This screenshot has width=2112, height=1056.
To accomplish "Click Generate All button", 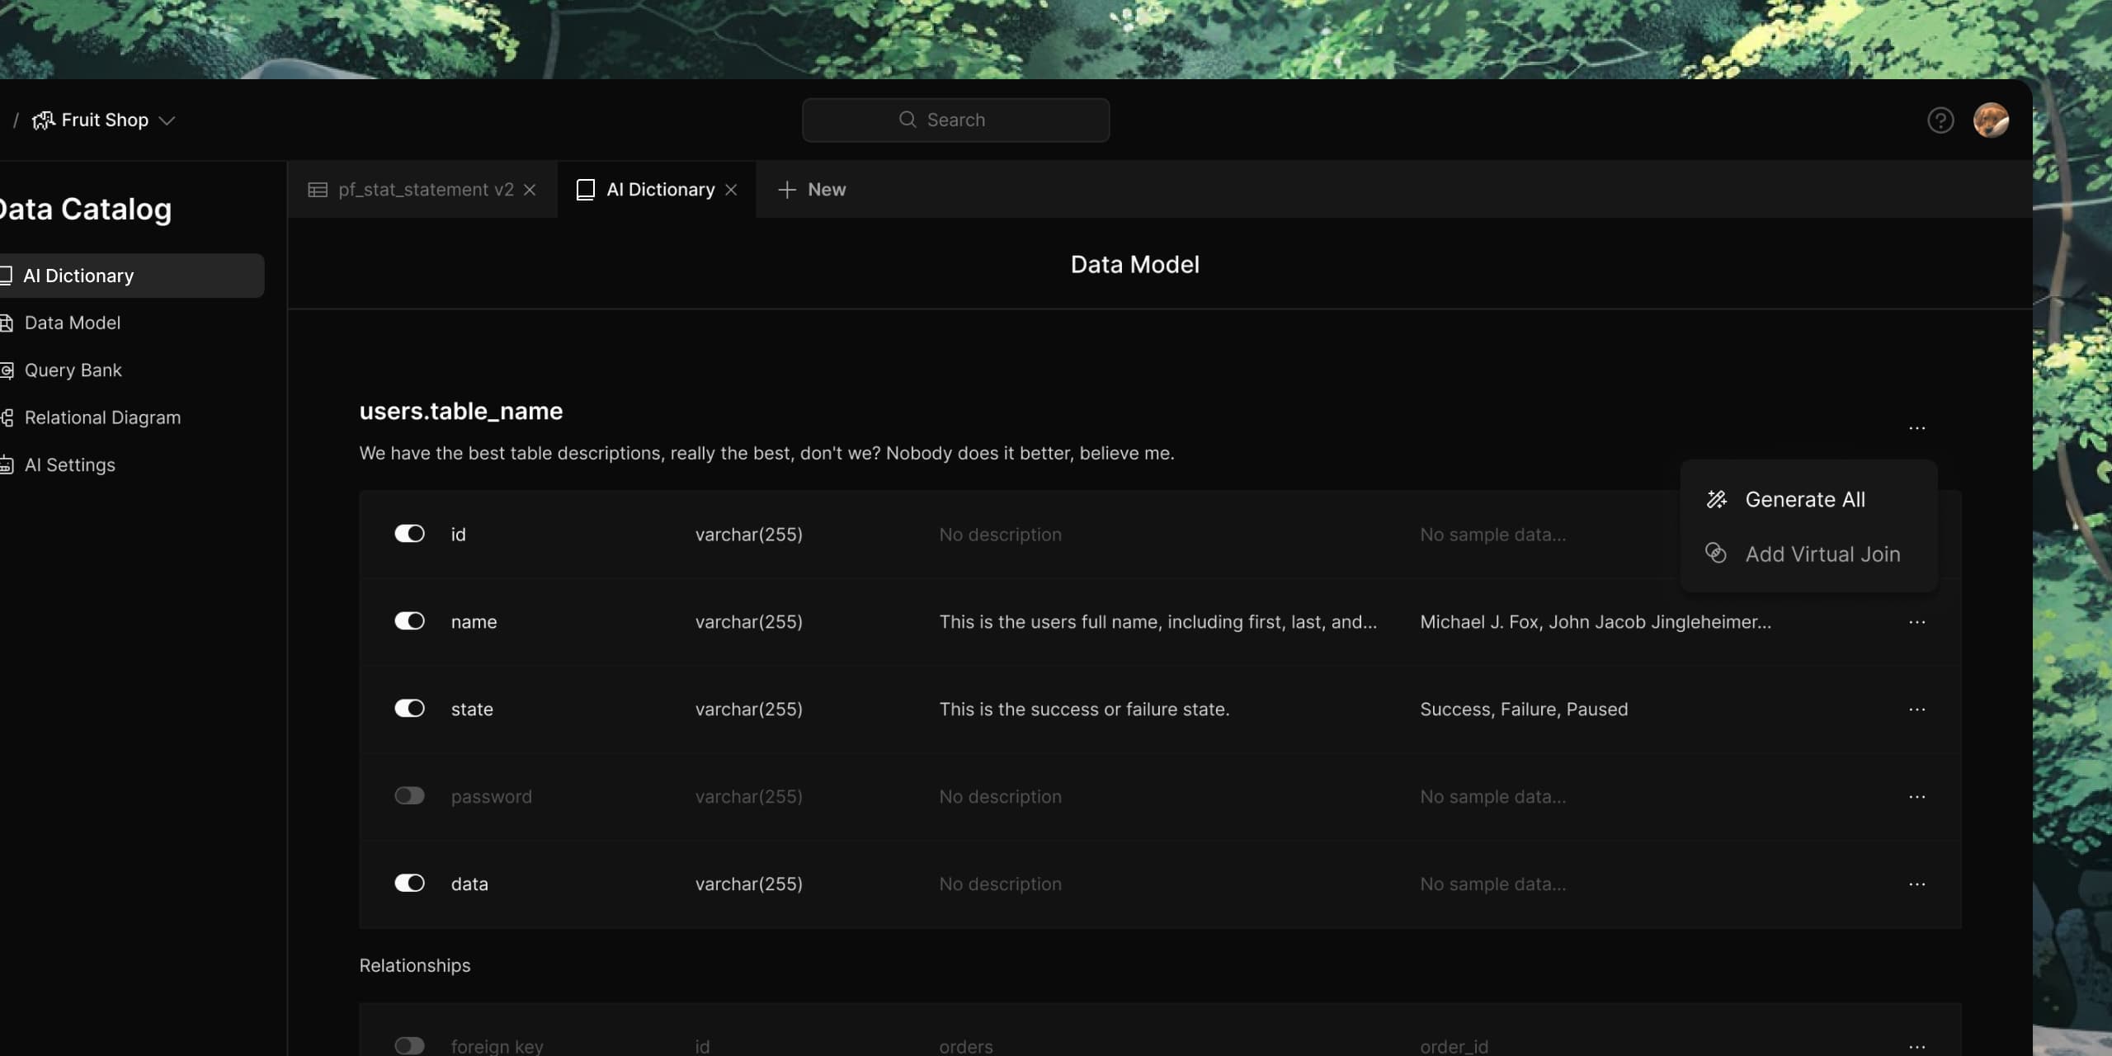I will pos(1805,498).
